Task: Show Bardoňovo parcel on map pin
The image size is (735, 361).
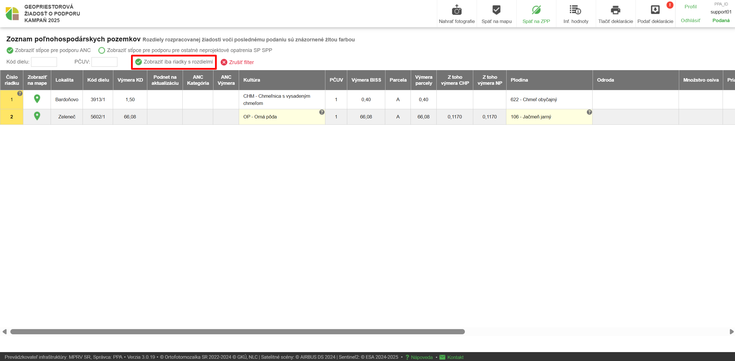Action: point(37,99)
